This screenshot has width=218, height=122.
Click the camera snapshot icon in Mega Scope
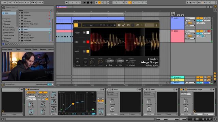[x=128, y=25]
